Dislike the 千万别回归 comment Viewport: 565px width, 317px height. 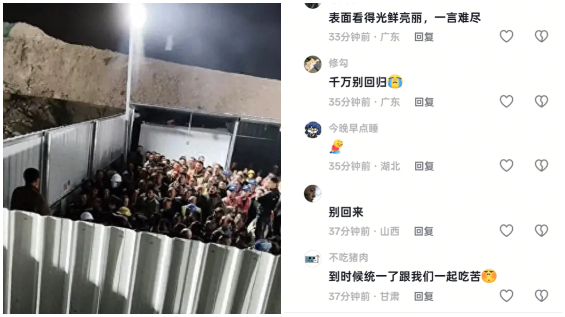541,101
